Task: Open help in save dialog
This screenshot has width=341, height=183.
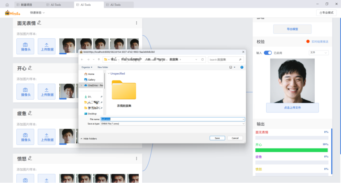Action: point(242,67)
